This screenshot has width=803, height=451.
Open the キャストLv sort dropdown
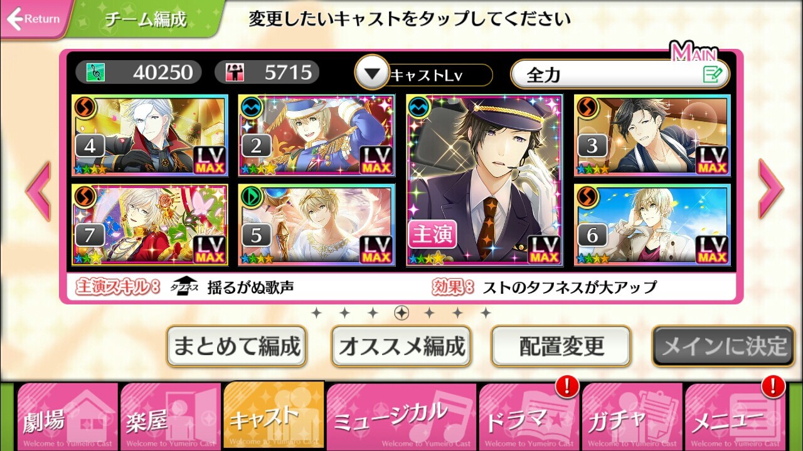point(424,75)
